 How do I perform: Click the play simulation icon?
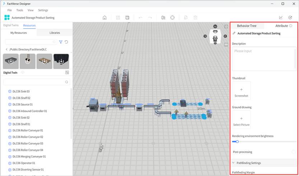(290, 17)
